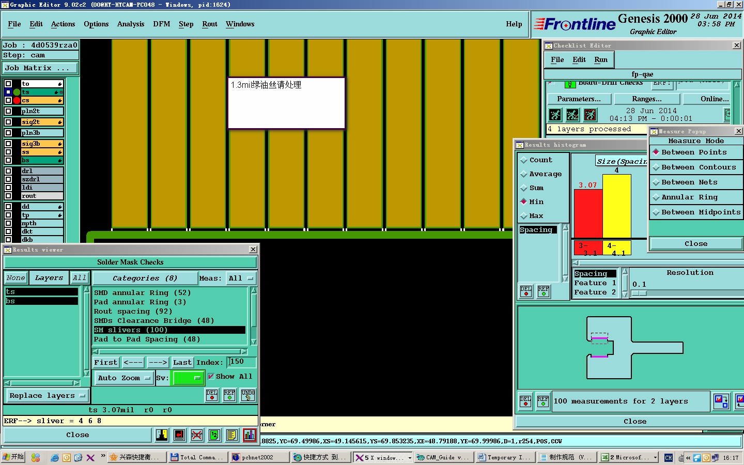744x465 pixels.
Task: Toggle the sig2t layer checkbox
Action: click(8, 122)
